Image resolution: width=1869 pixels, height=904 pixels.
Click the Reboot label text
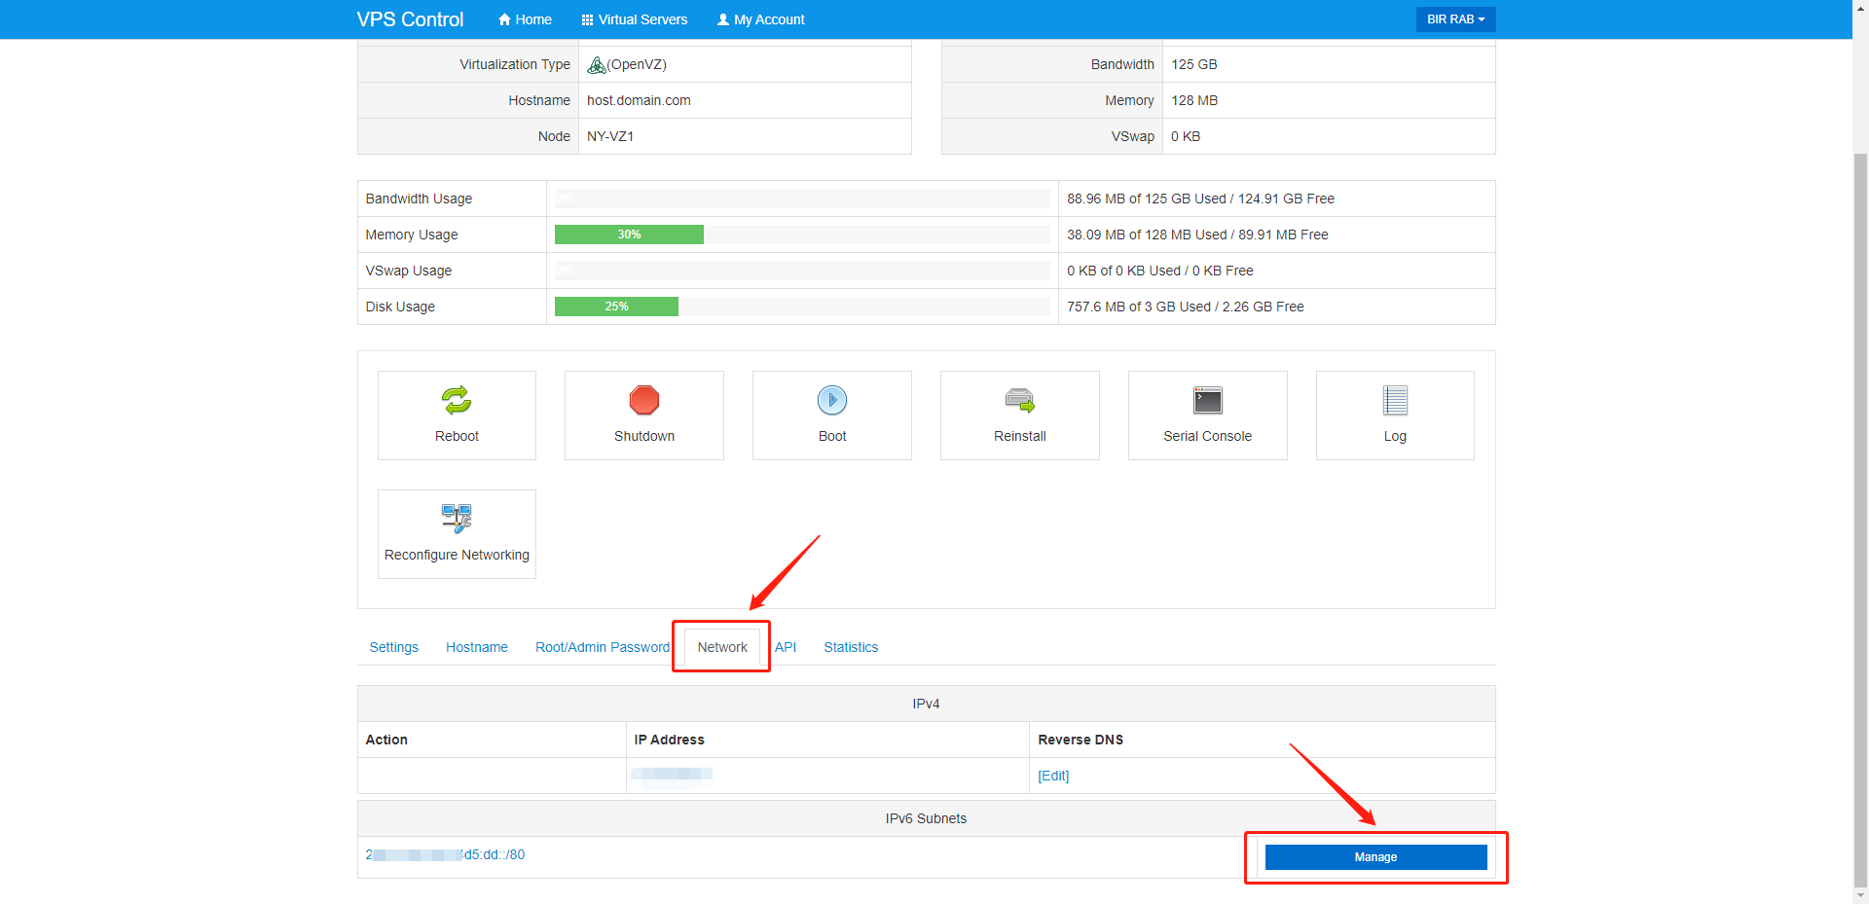(x=457, y=436)
